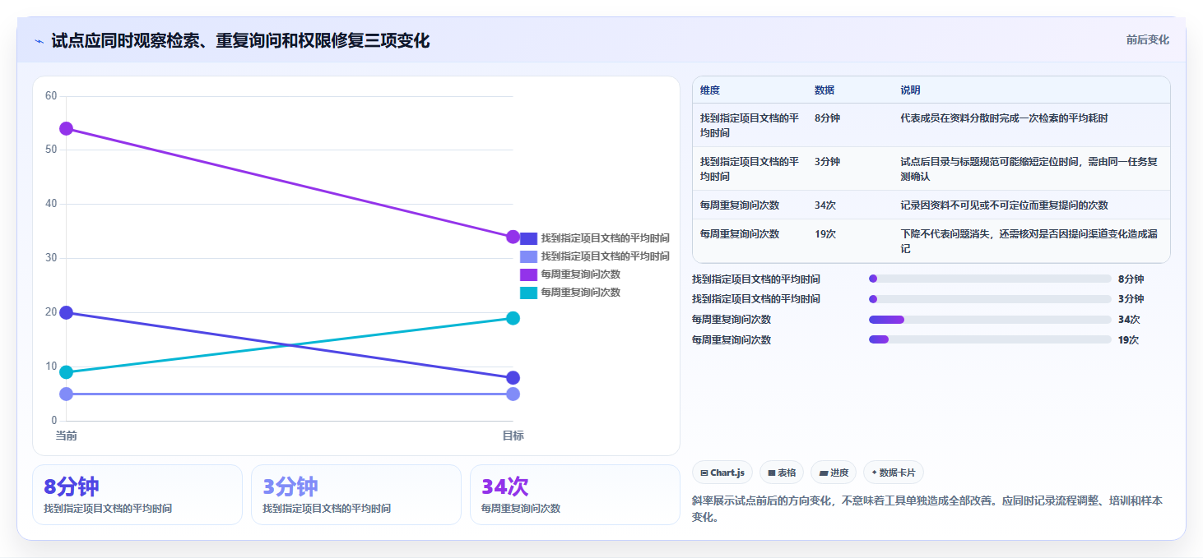1203x558 pixels.
Task: Click the 前后变化 label in the header
Action: point(1147,40)
